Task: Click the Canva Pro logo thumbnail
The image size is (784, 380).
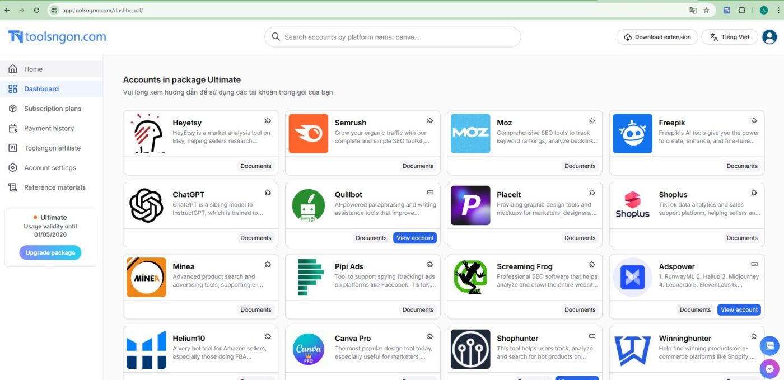Action: tap(309, 349)
